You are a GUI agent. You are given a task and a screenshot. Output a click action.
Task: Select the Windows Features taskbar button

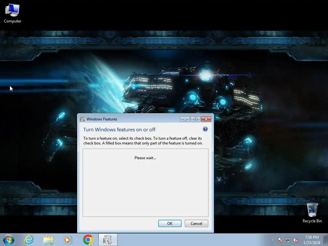click(x=108, y=240)
